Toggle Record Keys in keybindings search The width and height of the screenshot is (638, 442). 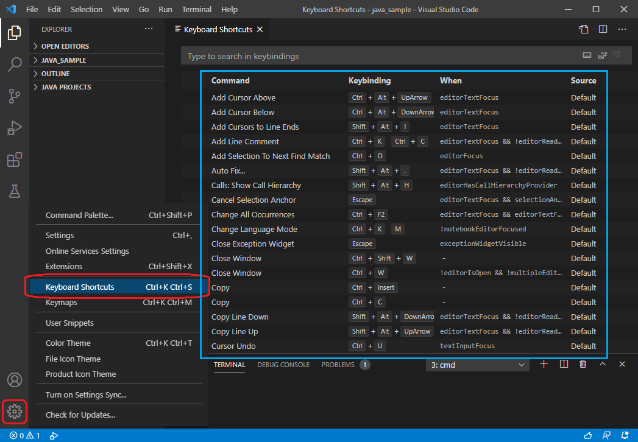click(x=587, y=55)
